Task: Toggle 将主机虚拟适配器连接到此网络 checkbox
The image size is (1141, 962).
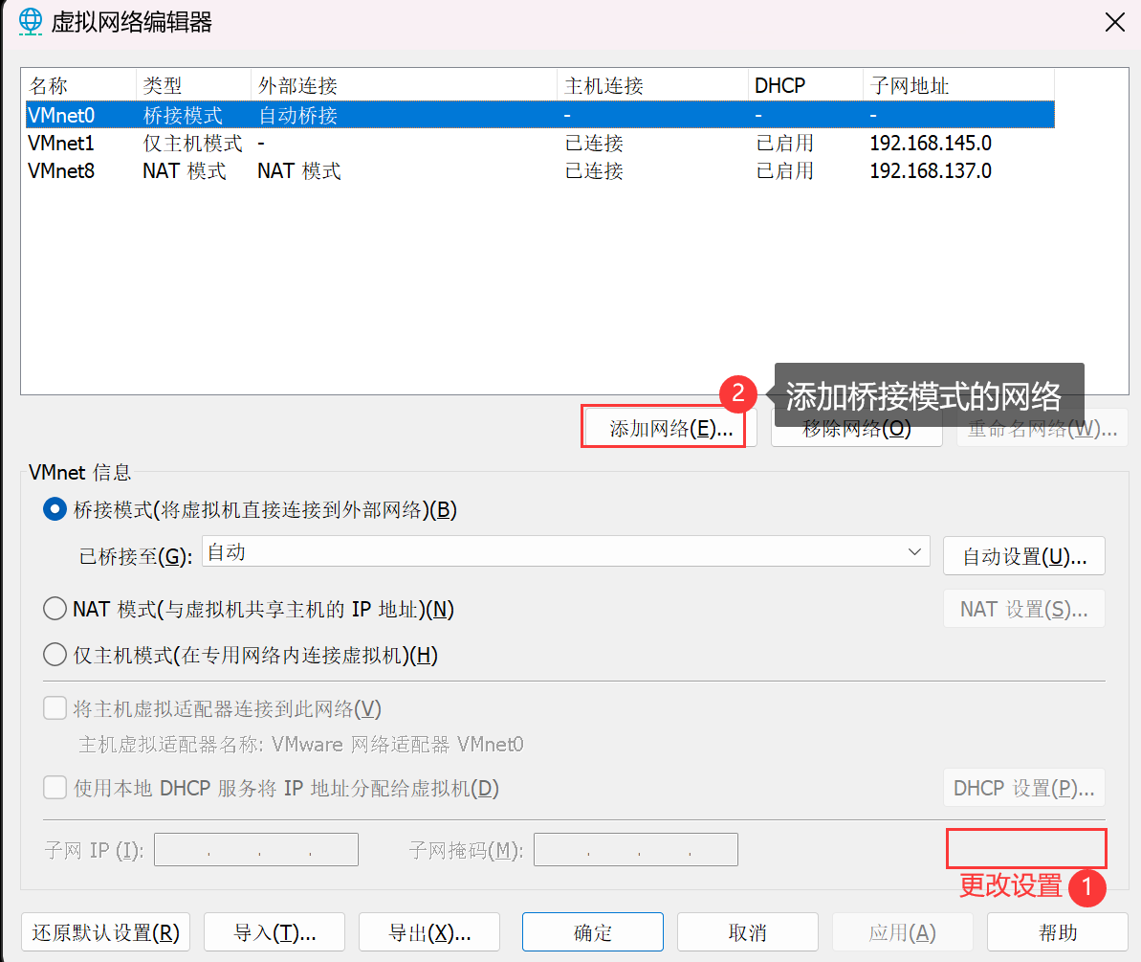Action: click(x=55, y=707)
